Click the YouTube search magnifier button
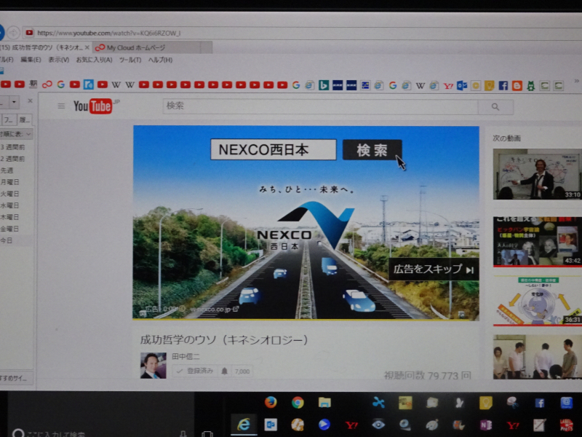Viewport: 582px width, 437px height. pos(495,107)
